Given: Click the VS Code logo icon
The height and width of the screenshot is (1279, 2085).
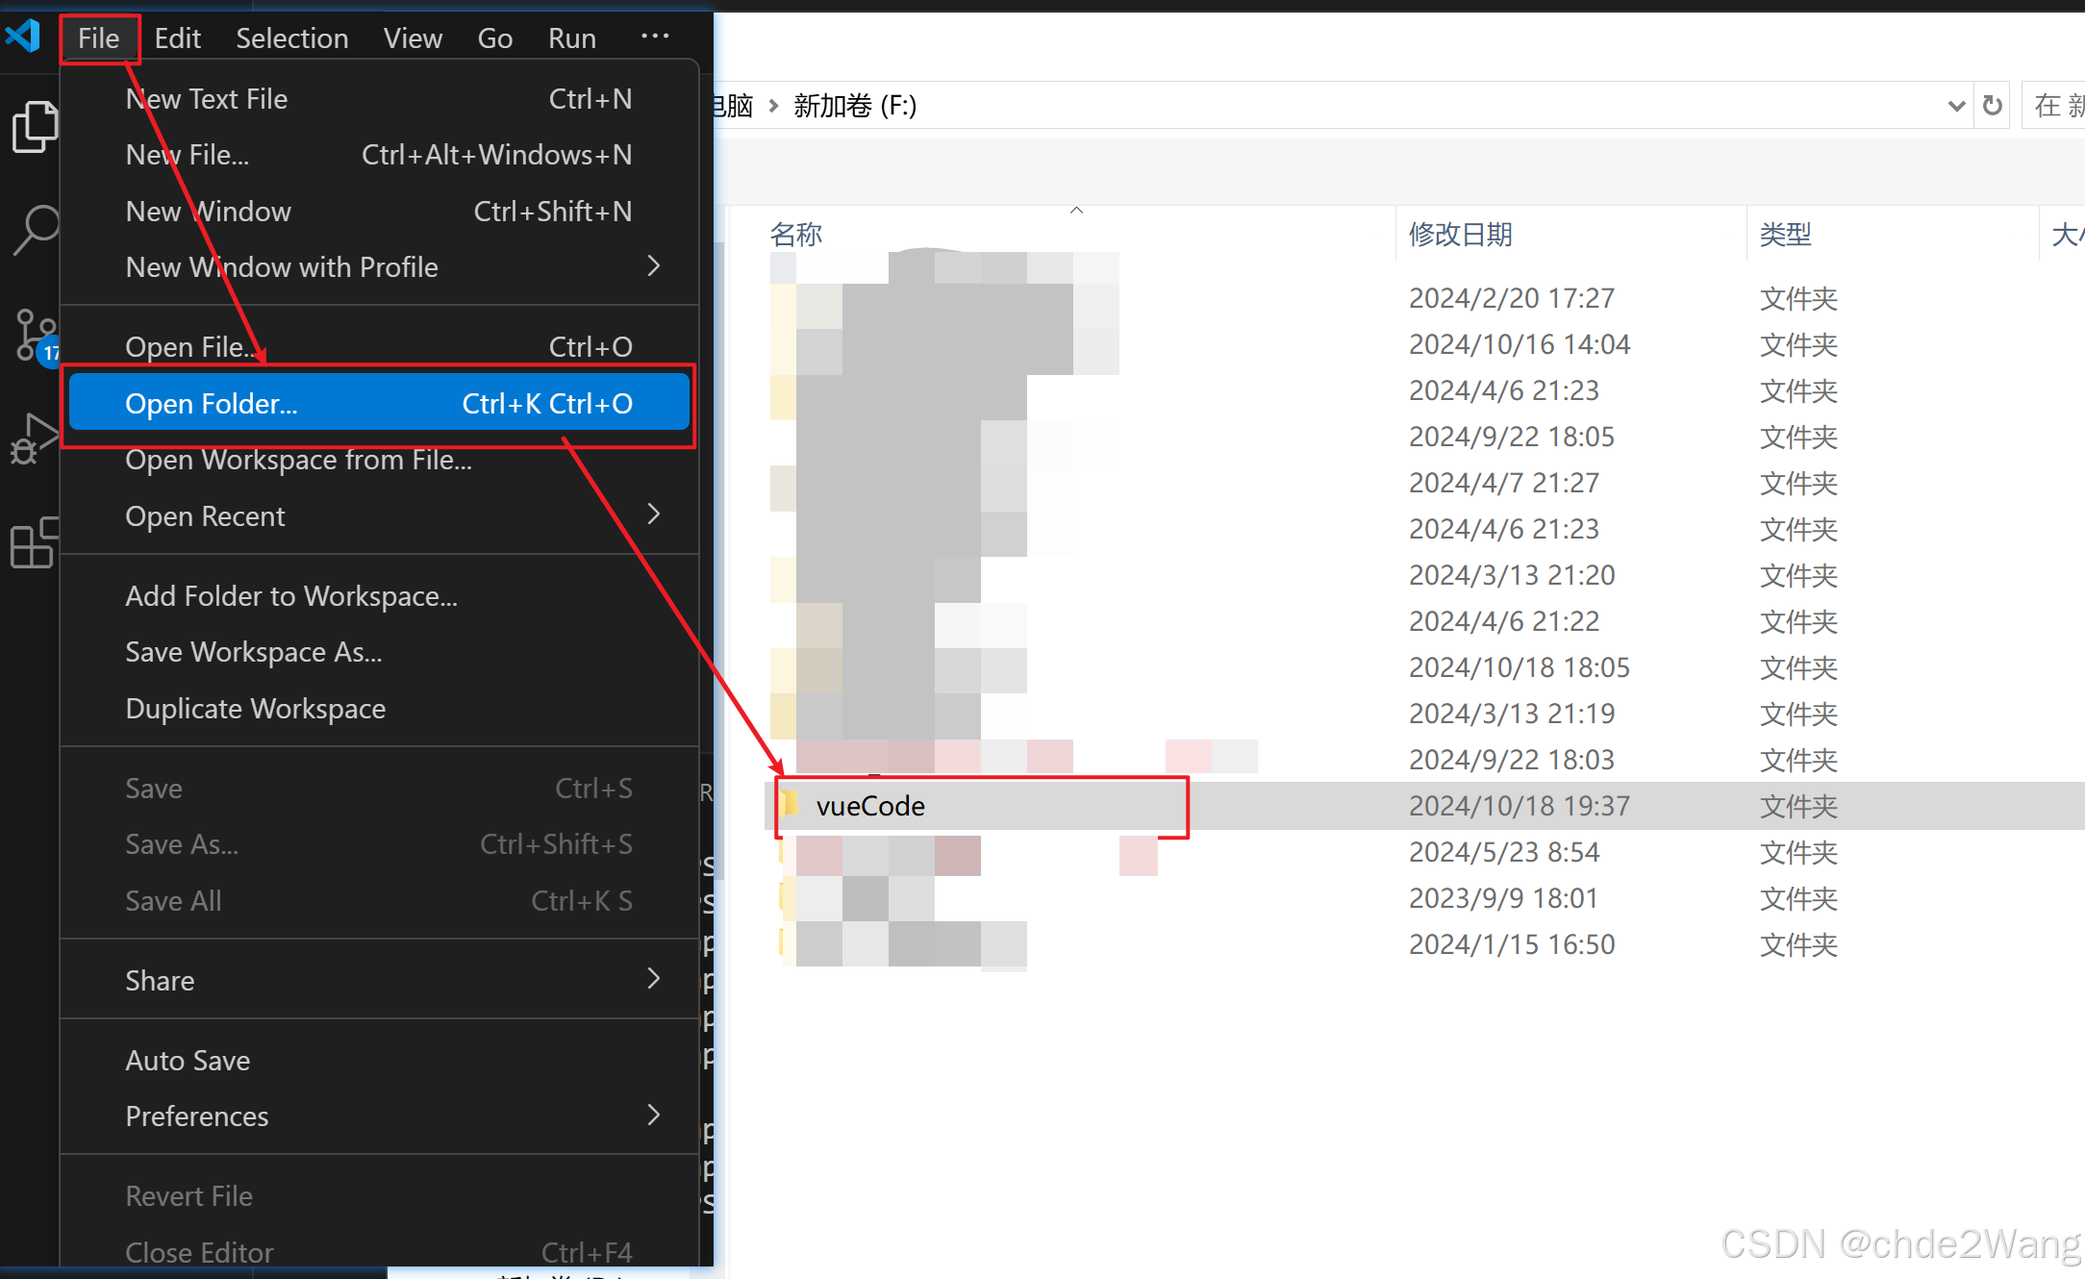Looking at the screenshot, I should [23, 37].
